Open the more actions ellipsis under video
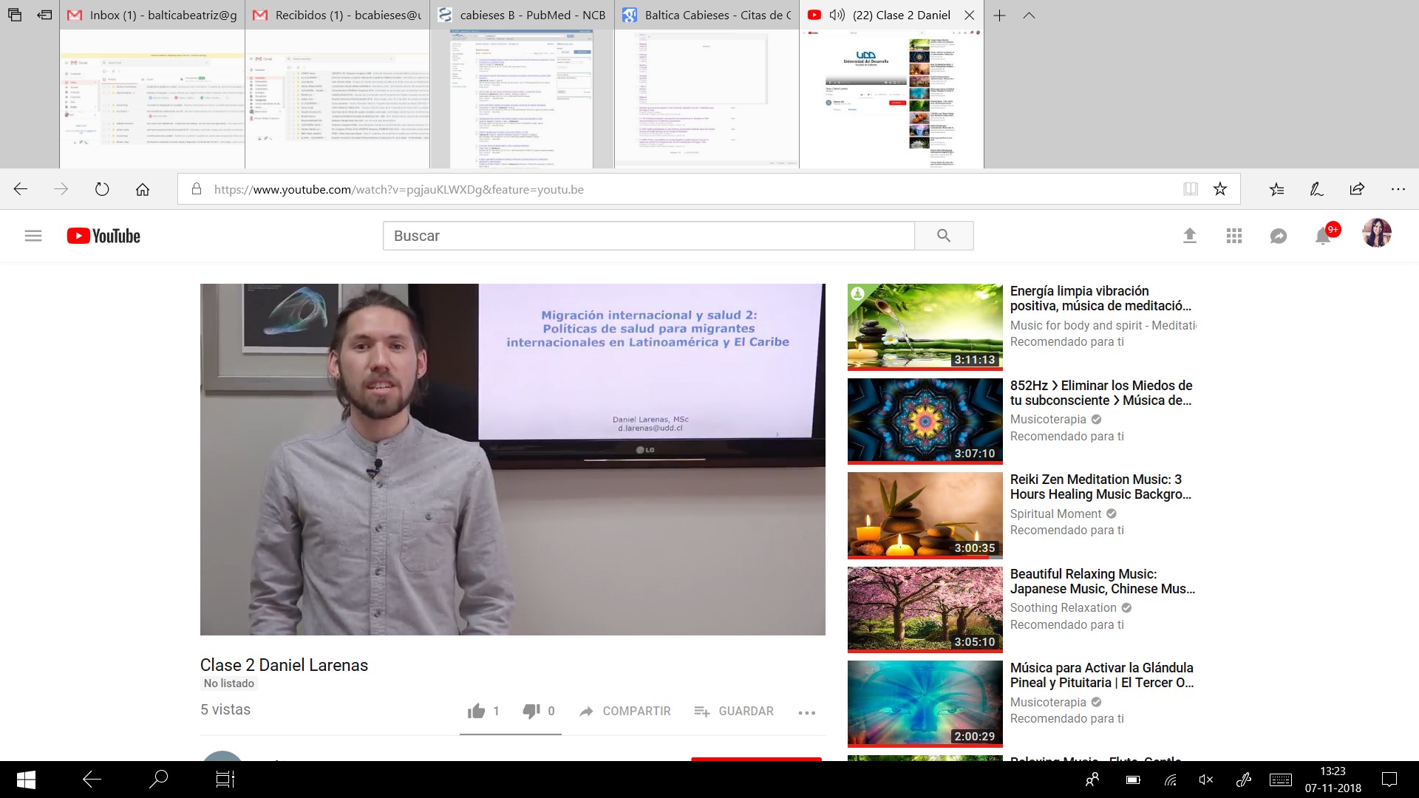The width and height of the screenshot is (1419, 798). click(806, 712)
